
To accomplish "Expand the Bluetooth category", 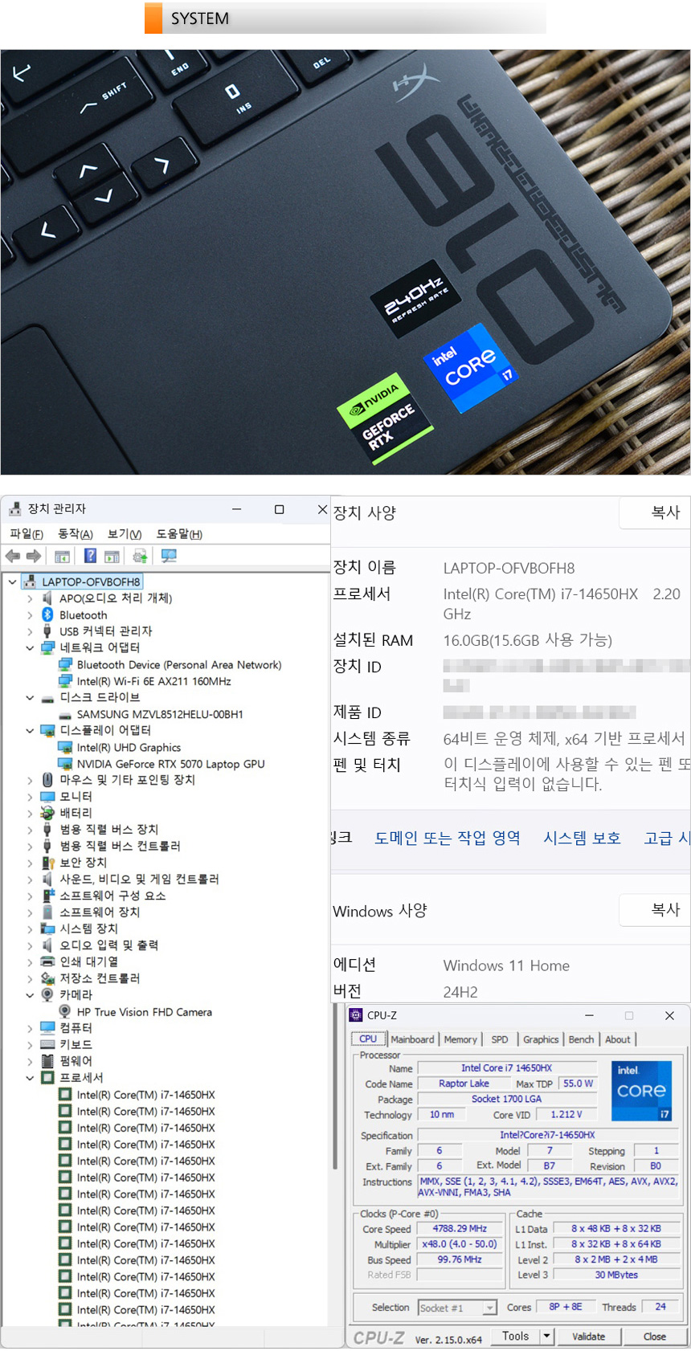I will (x=30, y=614).
